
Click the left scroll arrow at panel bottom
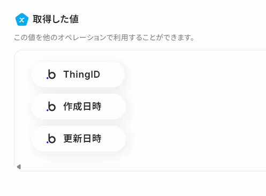tap(19, 167)
